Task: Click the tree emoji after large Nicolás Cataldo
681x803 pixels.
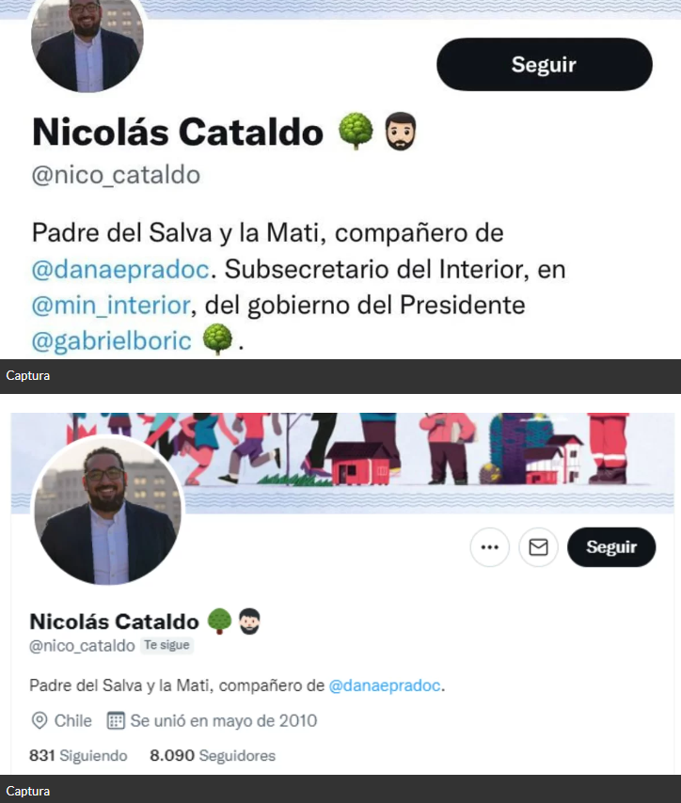Action: [356, 131]
